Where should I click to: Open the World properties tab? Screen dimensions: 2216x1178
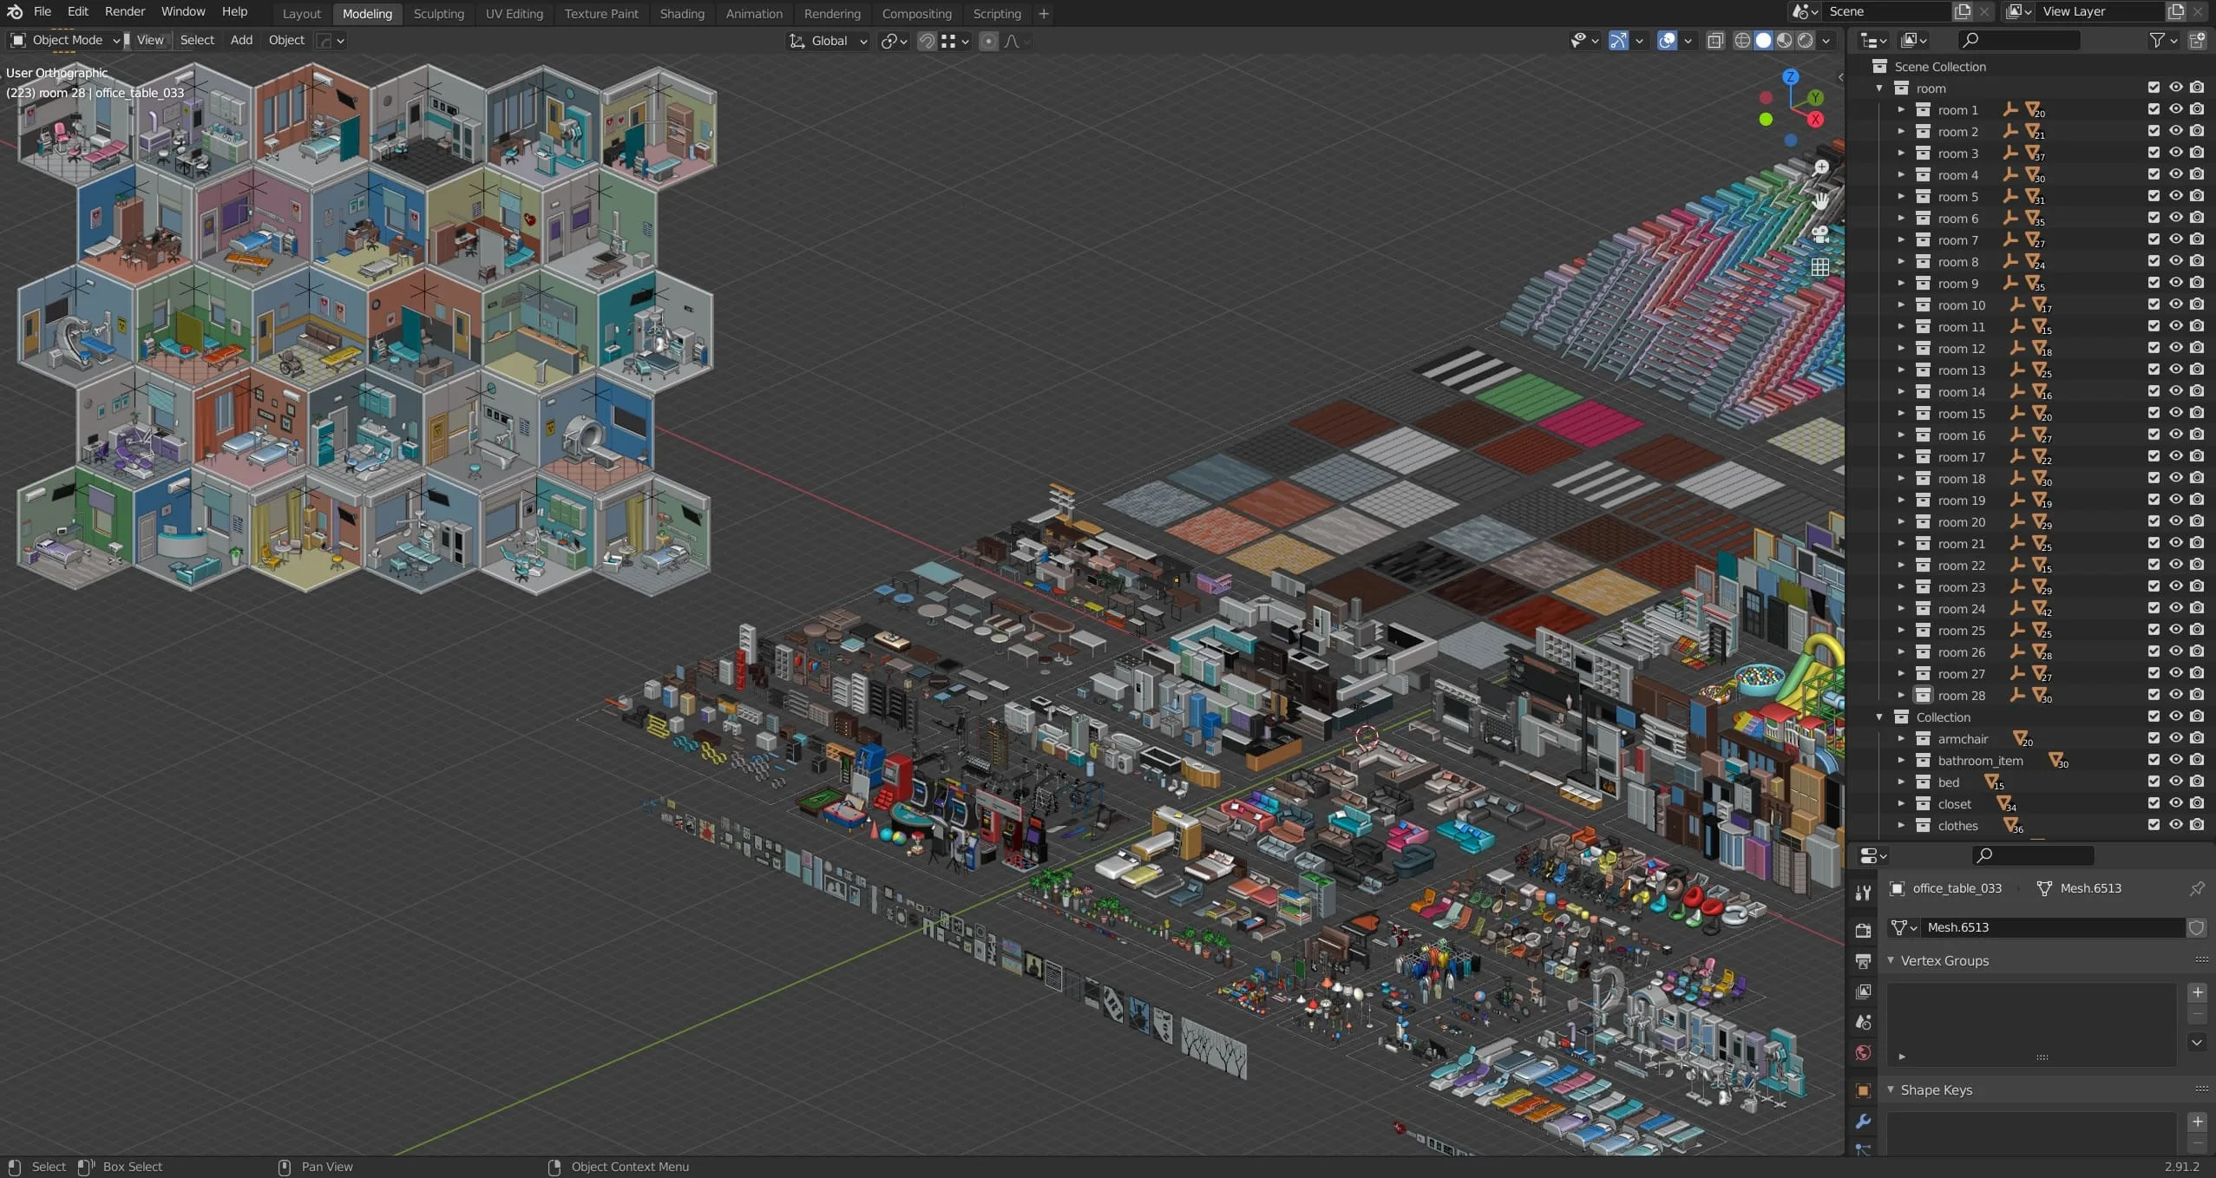(x=1863, y=1053)
